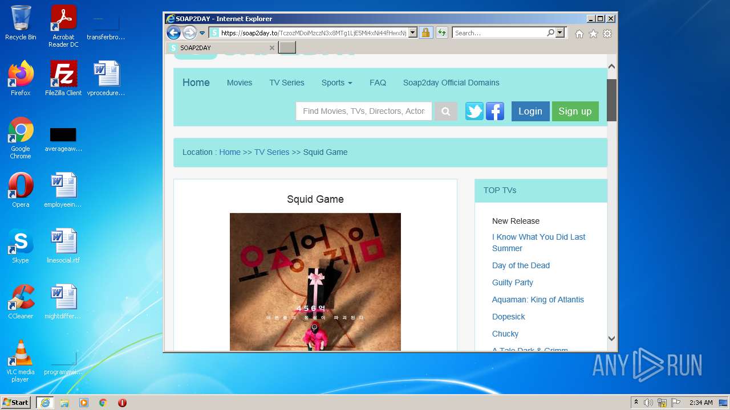
Task: Click the IE Search box
Action: (x=499, y=33)
